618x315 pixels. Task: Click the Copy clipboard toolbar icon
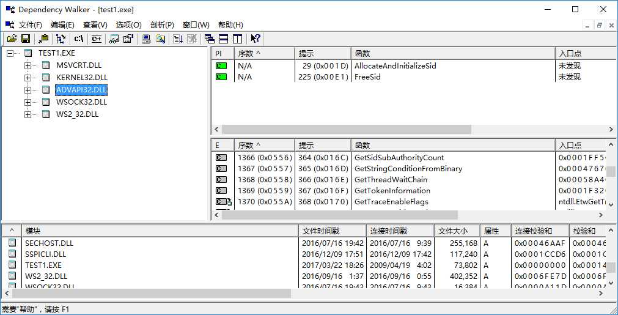pyautogui.click(x=43, y=39)
